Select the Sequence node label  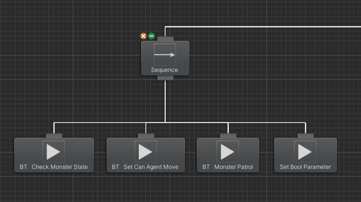tap(164, 70)
